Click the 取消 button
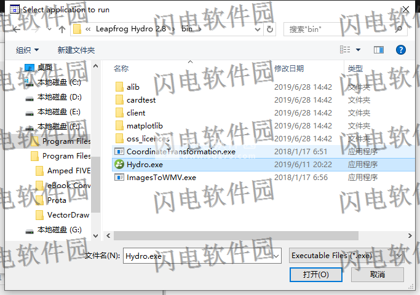Image resolution: width=420 pixels, height=295 pixels. (x=378, y=274)
